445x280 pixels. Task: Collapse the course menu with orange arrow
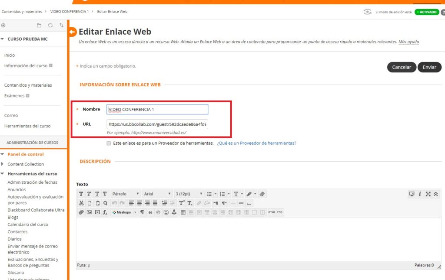[x=73, y=32]
